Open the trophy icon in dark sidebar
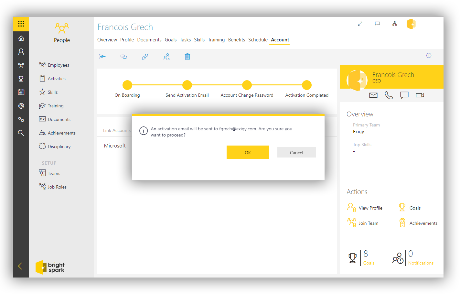The image size is (460, 294). [x=21, y=79]
